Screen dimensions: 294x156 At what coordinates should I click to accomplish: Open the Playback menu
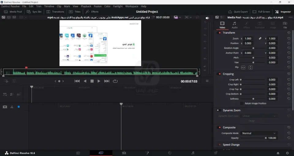click(x=86, y=6)
